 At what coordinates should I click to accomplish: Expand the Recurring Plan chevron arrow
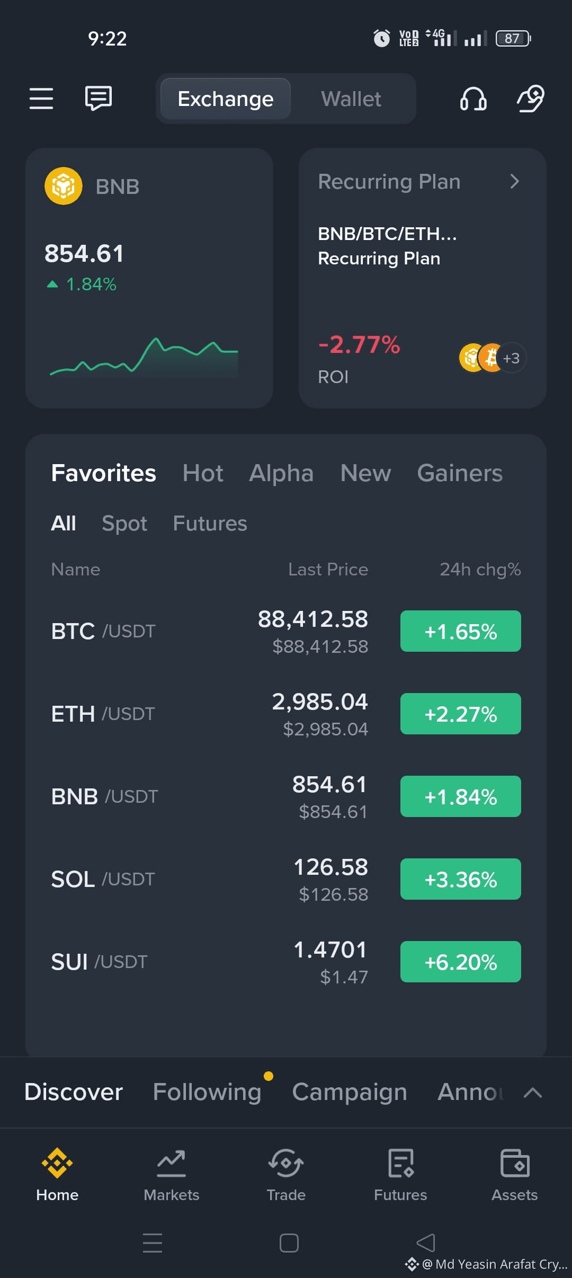click(x=514, y=182)
